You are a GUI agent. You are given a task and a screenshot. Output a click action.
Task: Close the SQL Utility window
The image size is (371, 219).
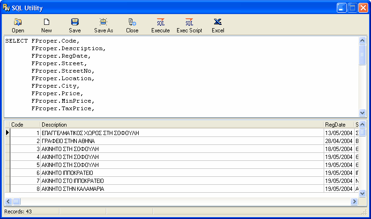click(363, 8)
